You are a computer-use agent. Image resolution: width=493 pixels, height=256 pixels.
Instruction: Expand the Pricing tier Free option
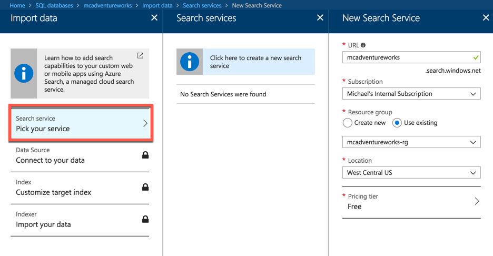coord(411,202)
